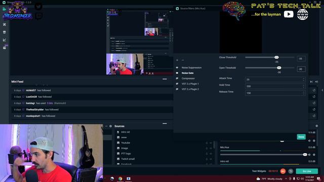The height and width of the screenshot is (182, 324).
Task: Select the Twitch small source
Action: [128, 159]
